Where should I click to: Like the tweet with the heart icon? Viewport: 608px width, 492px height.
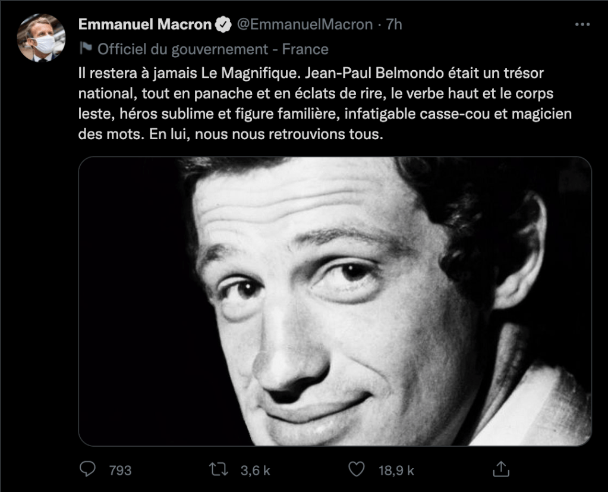[x=356, y=469]
